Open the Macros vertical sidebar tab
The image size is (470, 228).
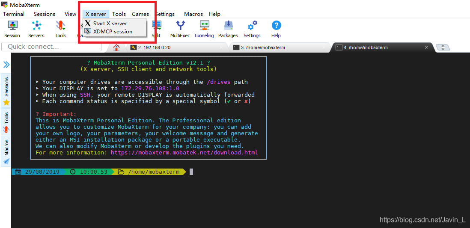6,151
